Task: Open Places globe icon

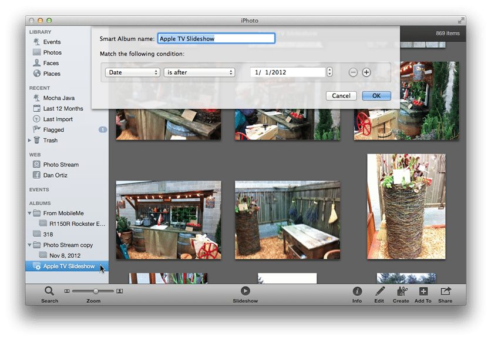Action: point(37,74)
